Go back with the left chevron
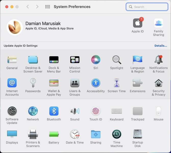The width and height of the screenshot is (171, 153). pos(28,7)
